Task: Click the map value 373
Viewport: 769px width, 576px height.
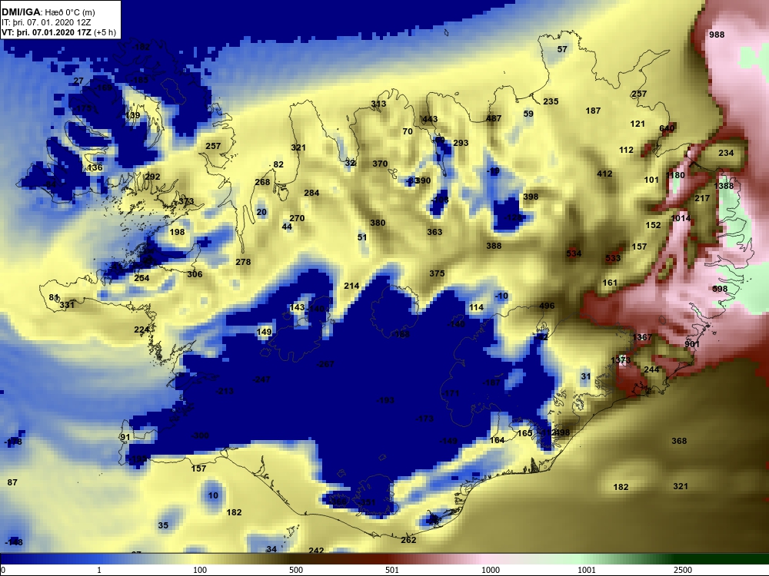Action: (186, 200)
